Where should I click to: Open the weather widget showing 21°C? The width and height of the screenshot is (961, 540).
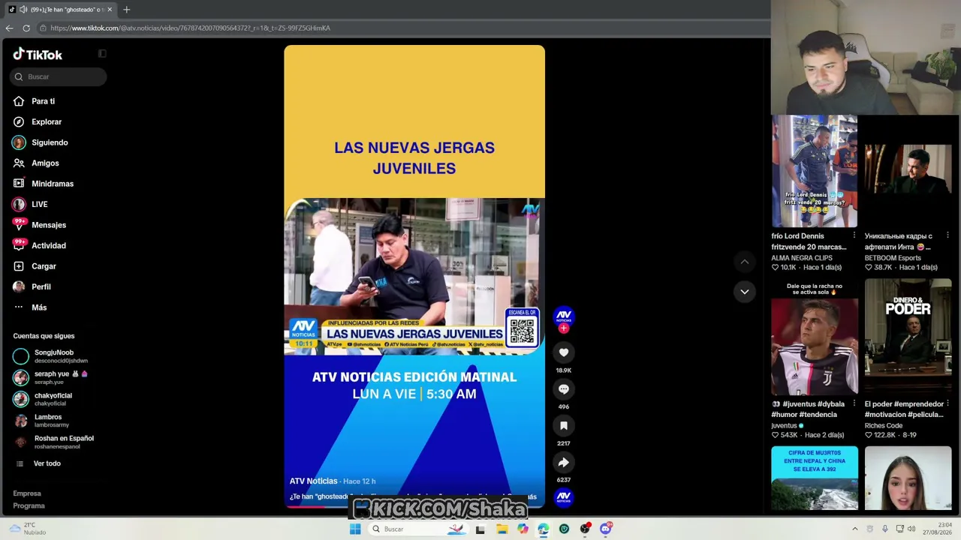pyautogui.click(x=28, y=529)
